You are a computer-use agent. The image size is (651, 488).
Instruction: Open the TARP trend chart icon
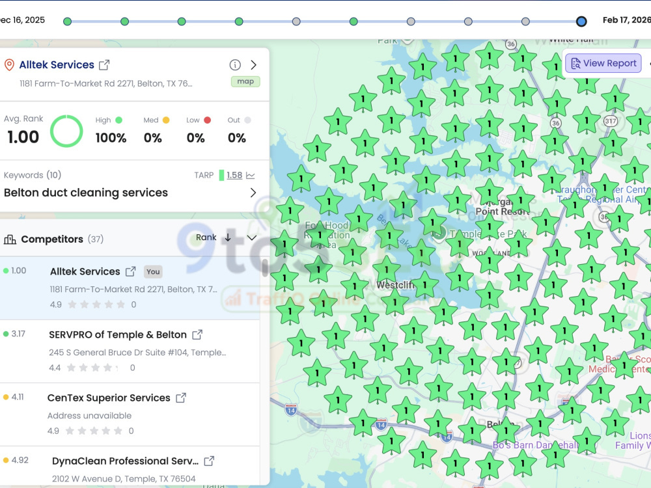tap(251, 176)
